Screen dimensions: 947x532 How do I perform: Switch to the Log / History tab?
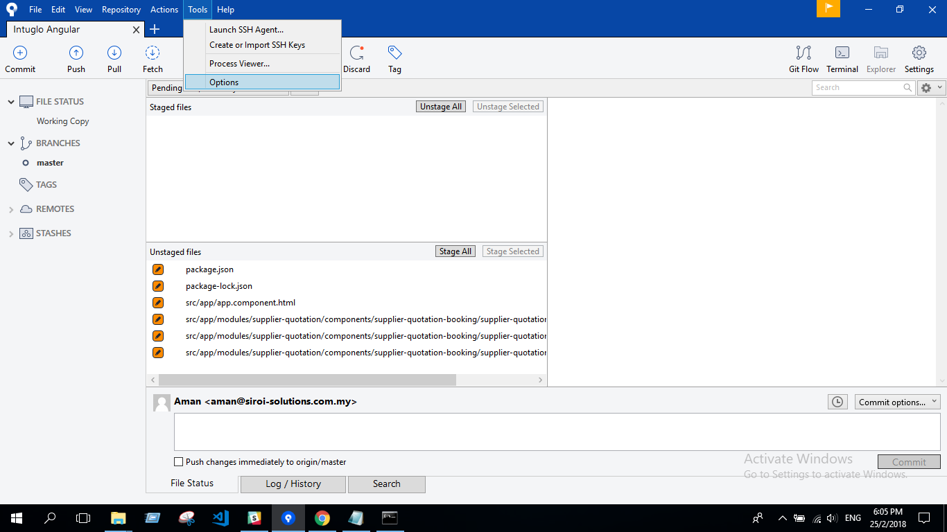point(293,484)
